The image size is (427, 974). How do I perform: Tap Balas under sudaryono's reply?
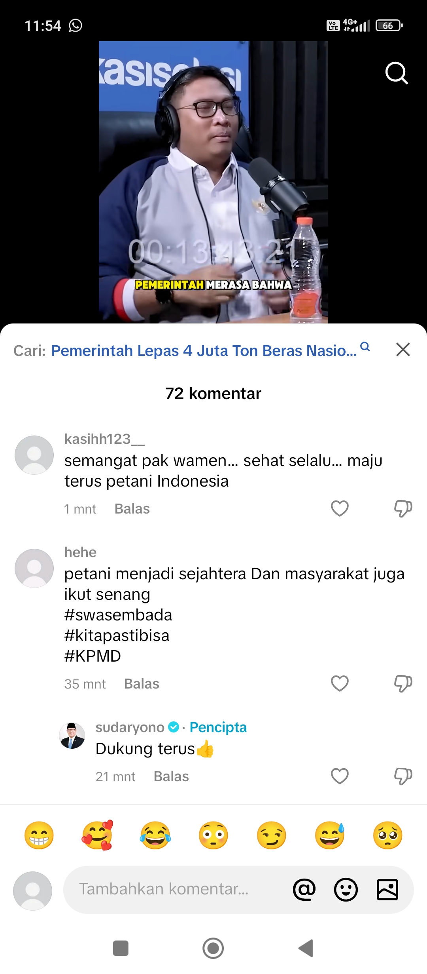171,776
